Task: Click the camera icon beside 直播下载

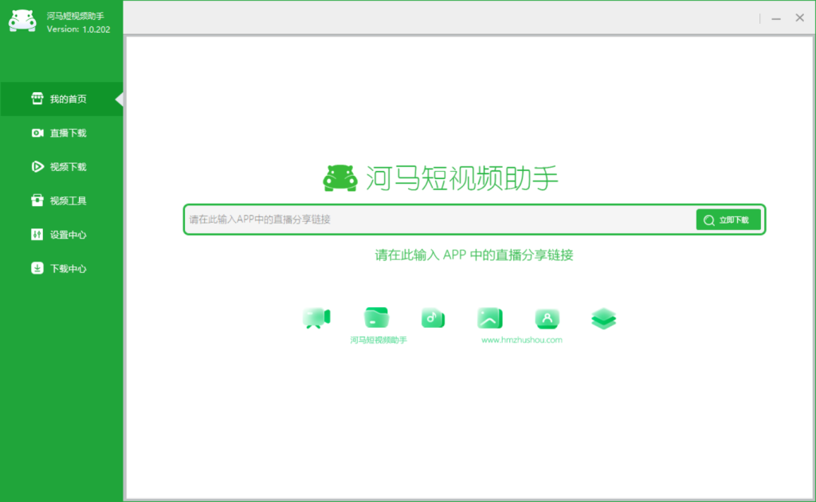Action: 38,133
